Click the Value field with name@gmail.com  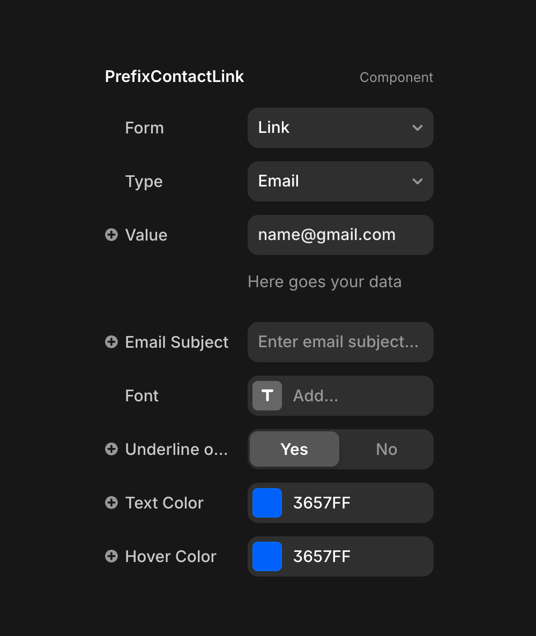coord(340,235)
